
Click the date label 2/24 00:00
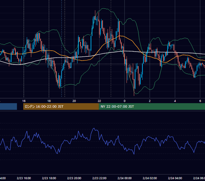click(x=125, y=178)
